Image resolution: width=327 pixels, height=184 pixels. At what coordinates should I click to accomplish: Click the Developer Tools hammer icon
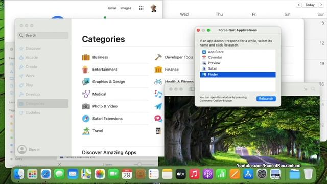tap(158, 57)
